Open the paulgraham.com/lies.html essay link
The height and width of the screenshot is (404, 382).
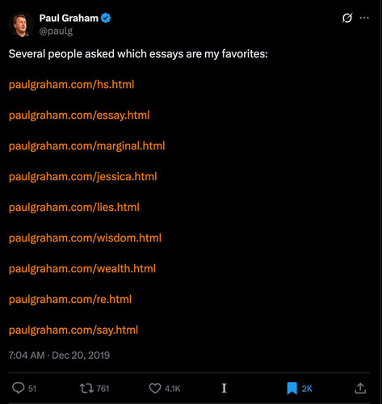[x=74, y=208]
